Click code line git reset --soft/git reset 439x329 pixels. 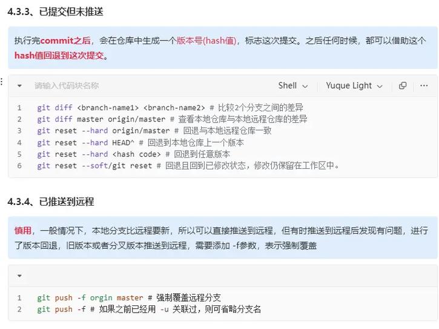(188, 166)
